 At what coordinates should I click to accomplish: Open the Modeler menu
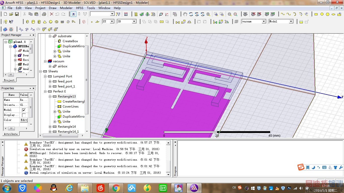pyautogui.click(x=66, y=8)
